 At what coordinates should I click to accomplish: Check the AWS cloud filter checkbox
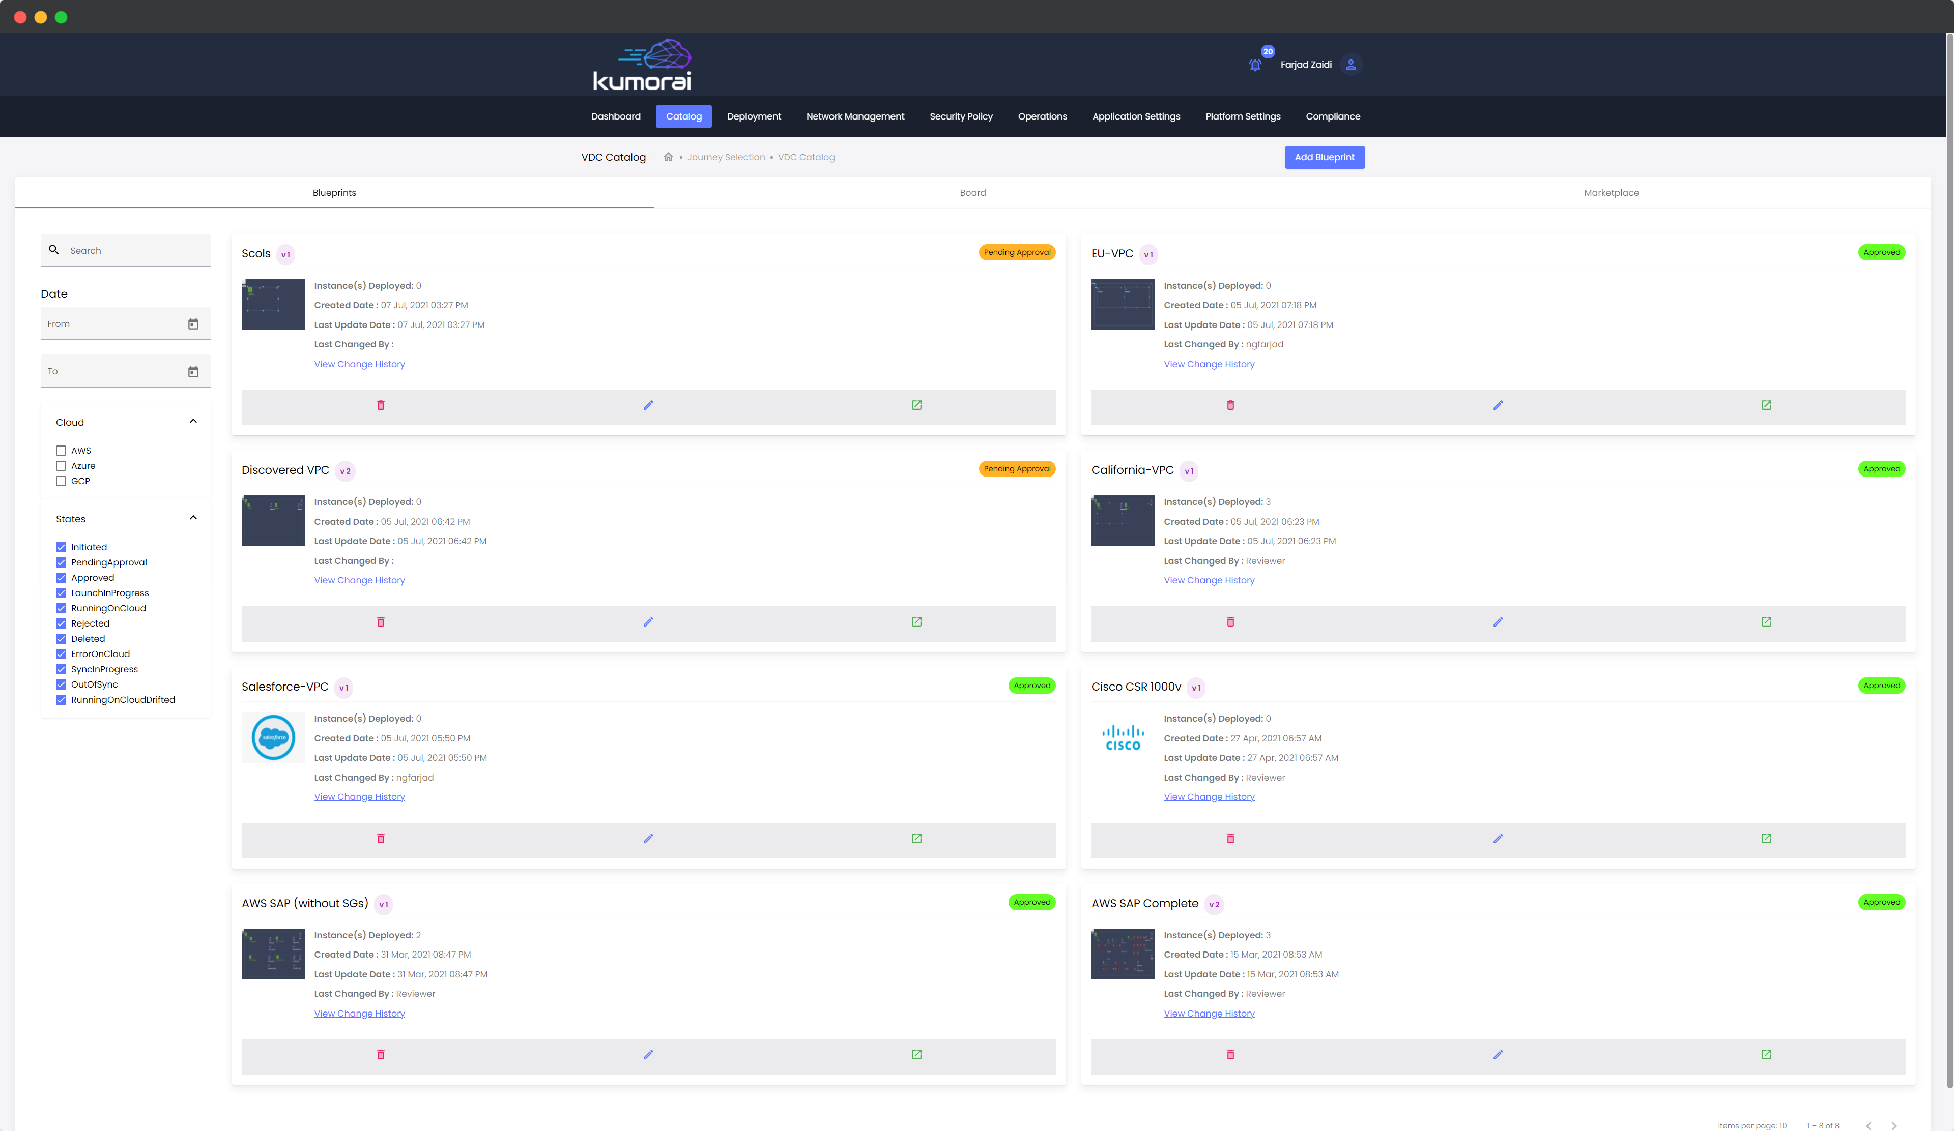[x=61, y=450]
